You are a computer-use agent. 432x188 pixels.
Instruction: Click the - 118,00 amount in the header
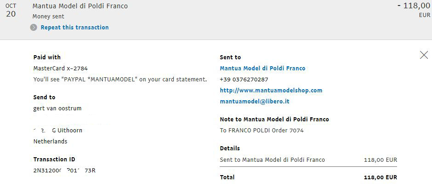[414, 6]
